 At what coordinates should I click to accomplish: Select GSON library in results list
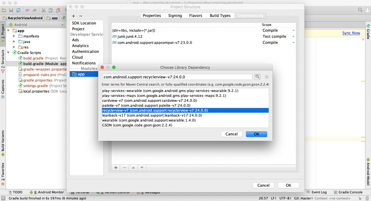pyautogui.click(x=185, y=125)
